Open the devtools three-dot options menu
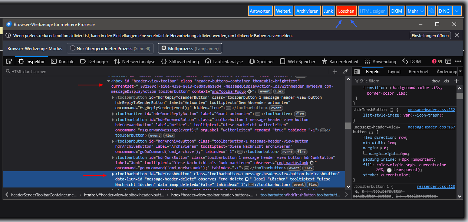468x222 pixels. point(458,62)
